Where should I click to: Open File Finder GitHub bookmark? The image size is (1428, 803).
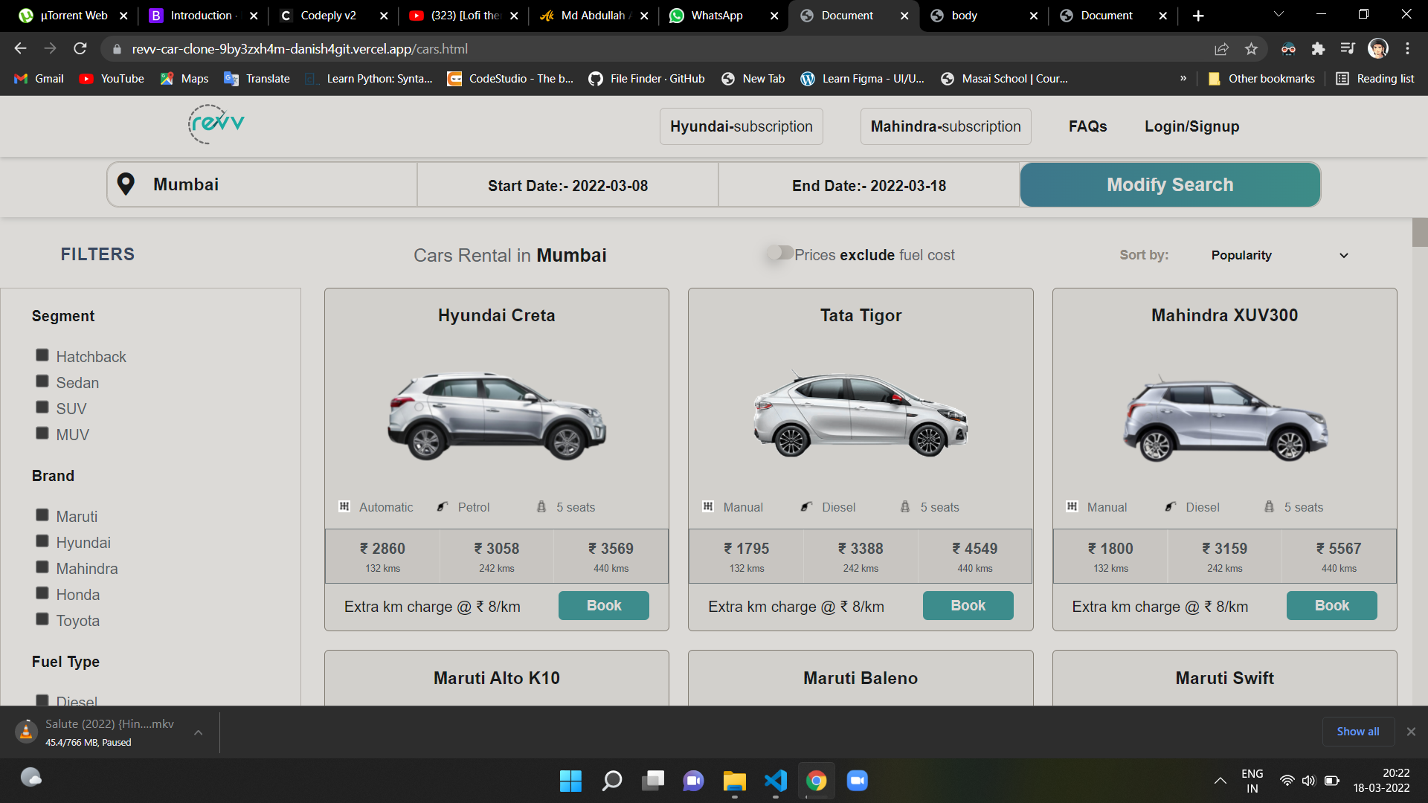[646, 79]
